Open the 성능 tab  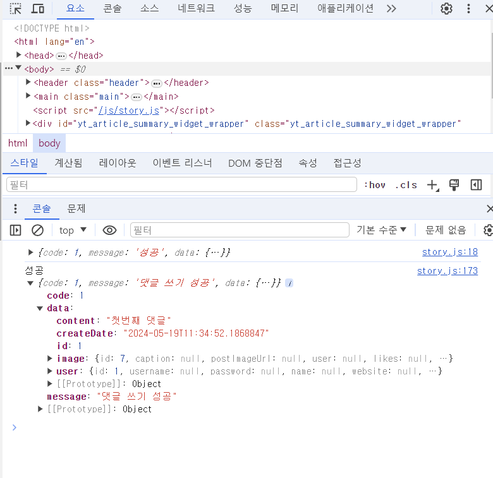click(x=243, y=8)
